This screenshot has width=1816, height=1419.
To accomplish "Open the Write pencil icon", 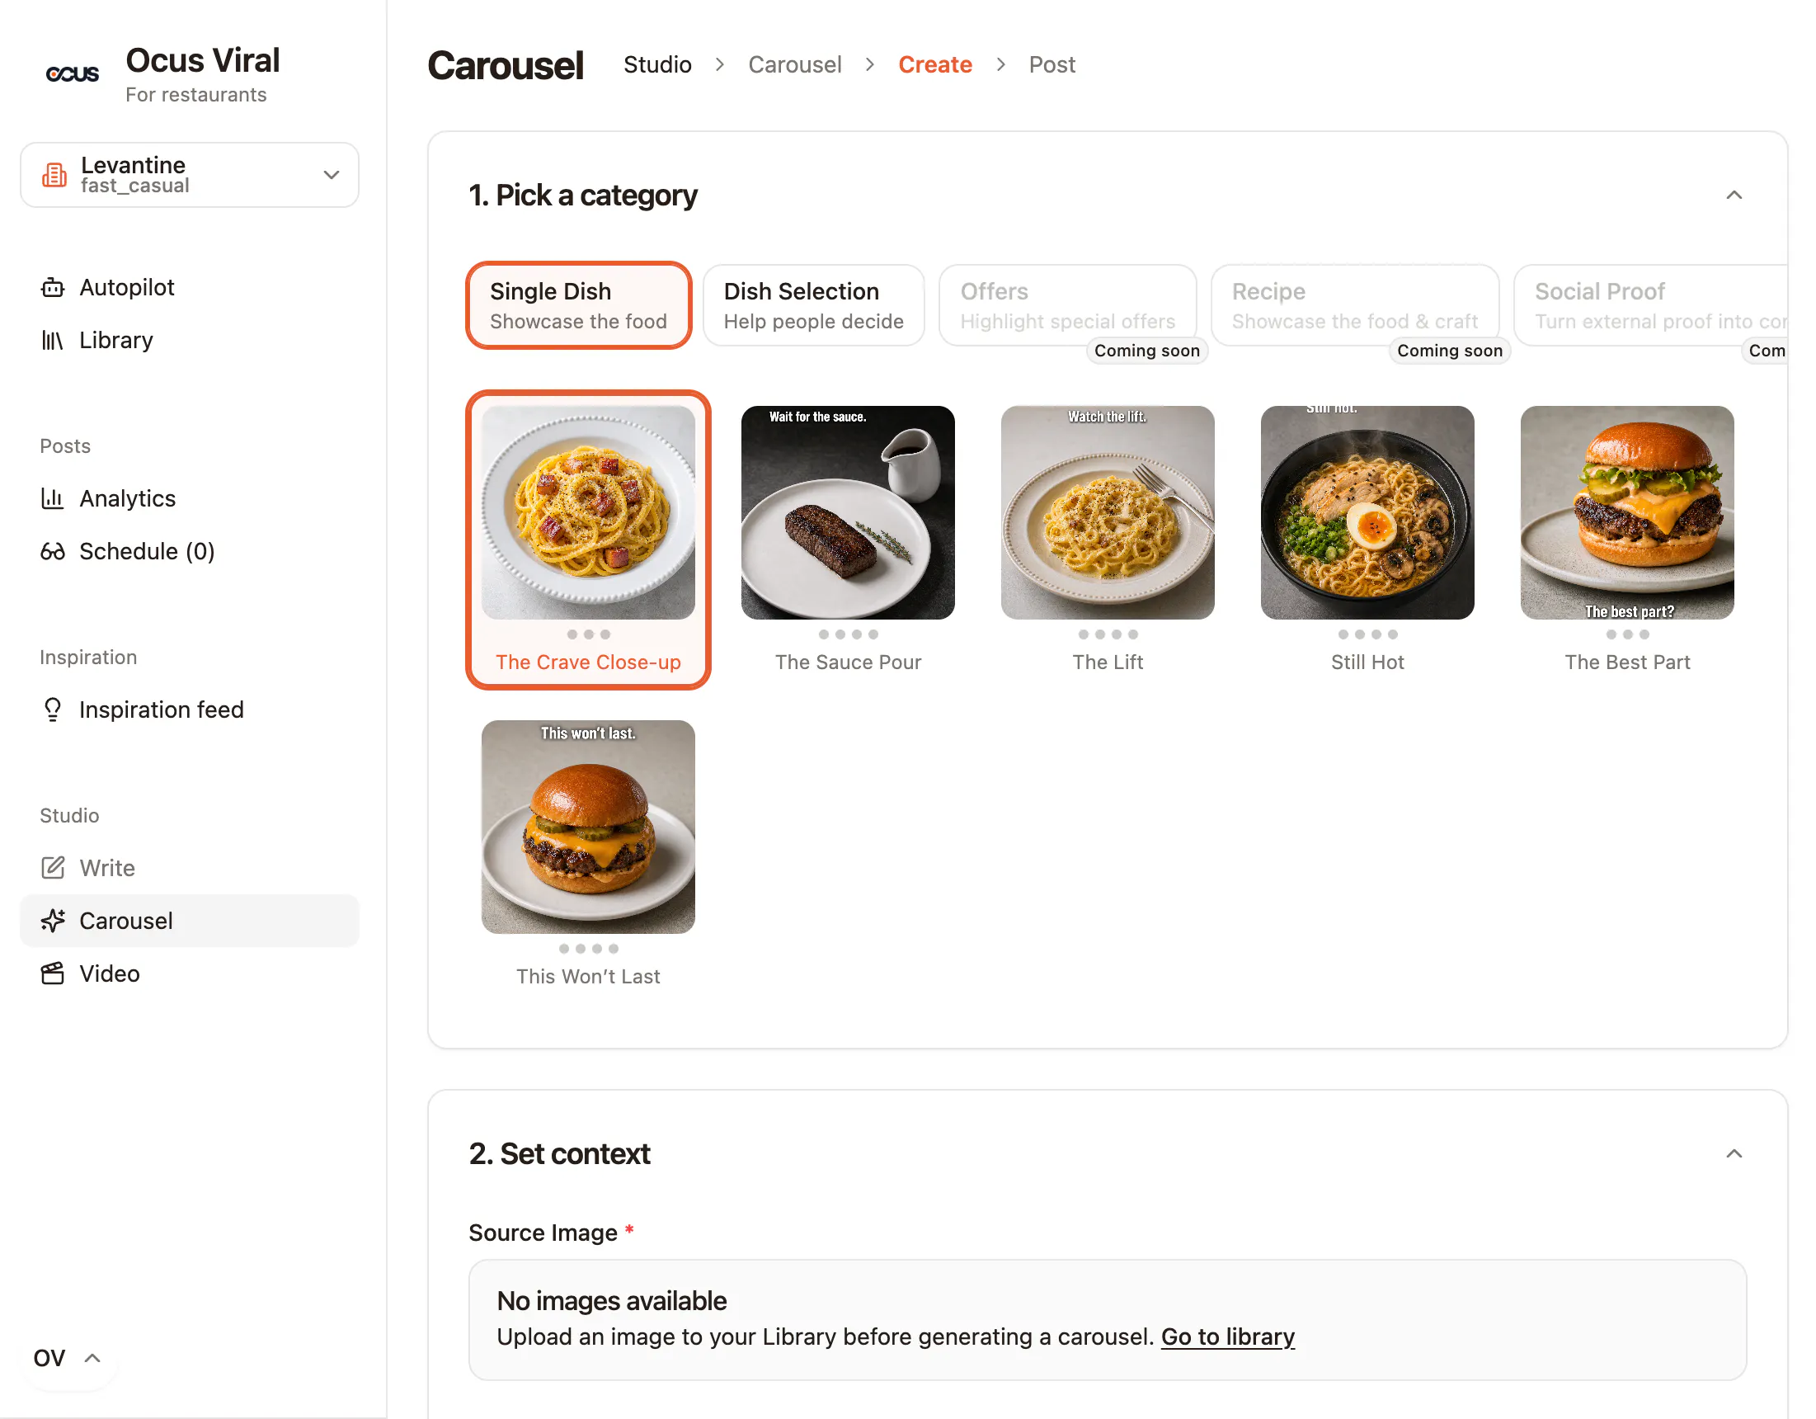I will 53,868.
